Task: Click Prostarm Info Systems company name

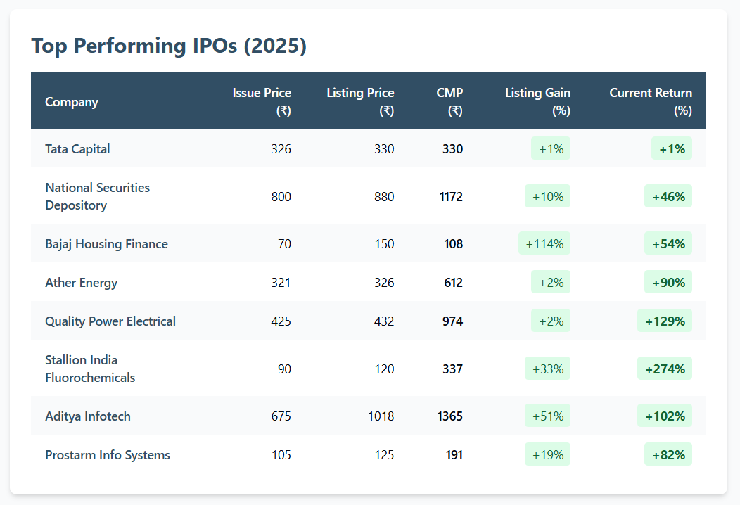Action: pyautogui.click(x=108, y=455)
